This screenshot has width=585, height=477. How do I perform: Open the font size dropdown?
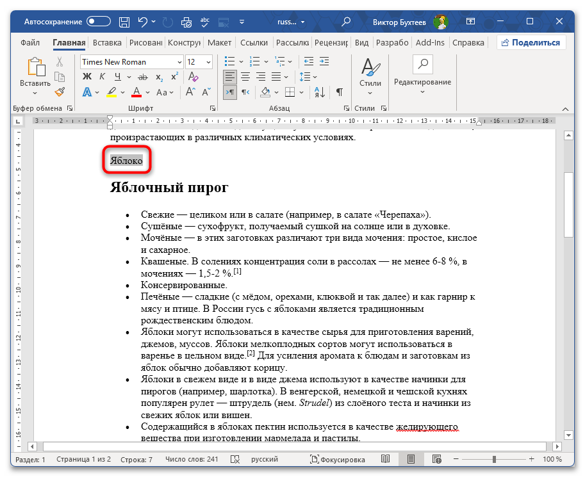208,62
